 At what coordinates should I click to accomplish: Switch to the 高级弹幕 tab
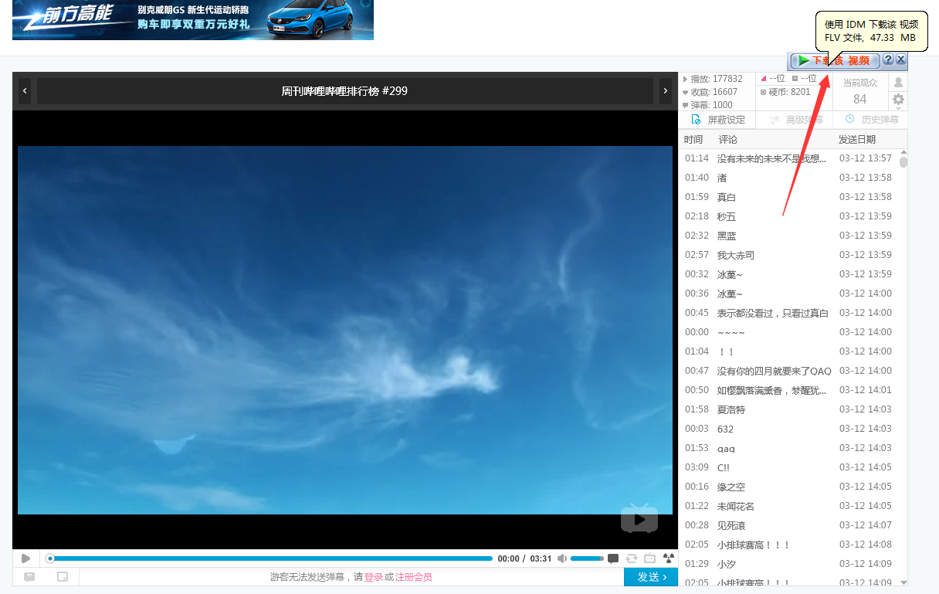coord(795,120)
